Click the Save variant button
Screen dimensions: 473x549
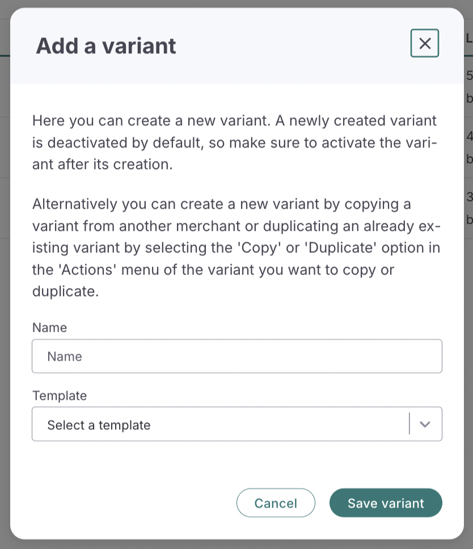point(386,503)
